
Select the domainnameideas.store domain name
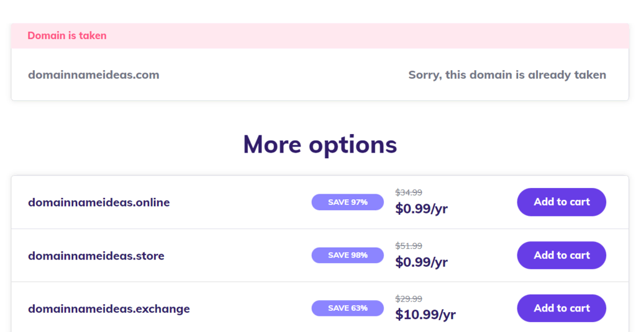[x=96, y=256]
